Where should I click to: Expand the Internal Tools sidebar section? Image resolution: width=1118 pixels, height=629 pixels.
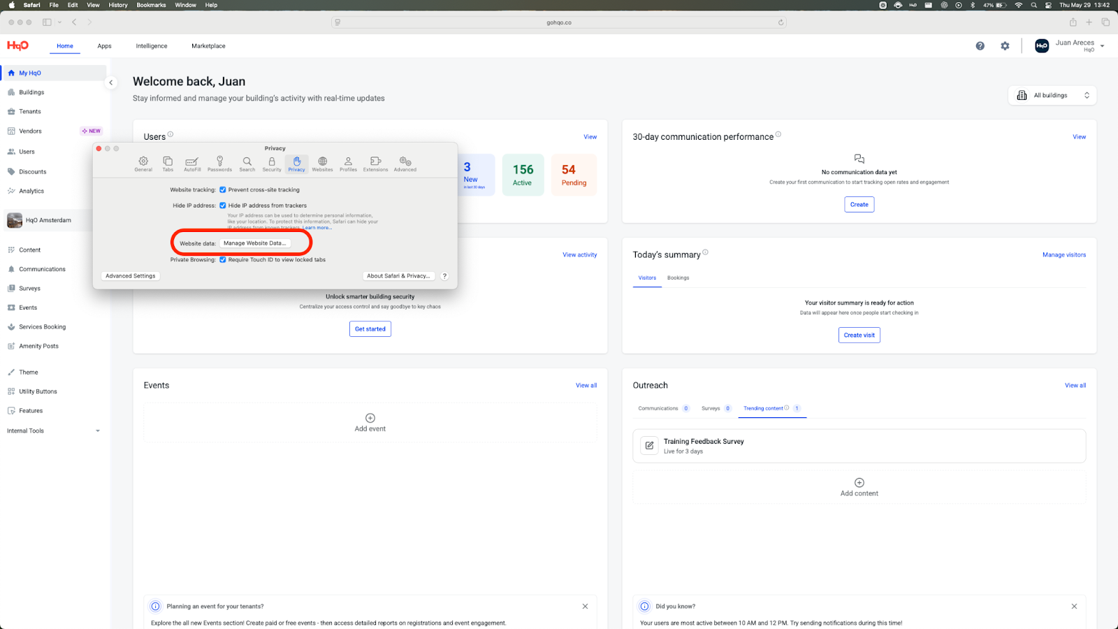click(x=97, y=431)
